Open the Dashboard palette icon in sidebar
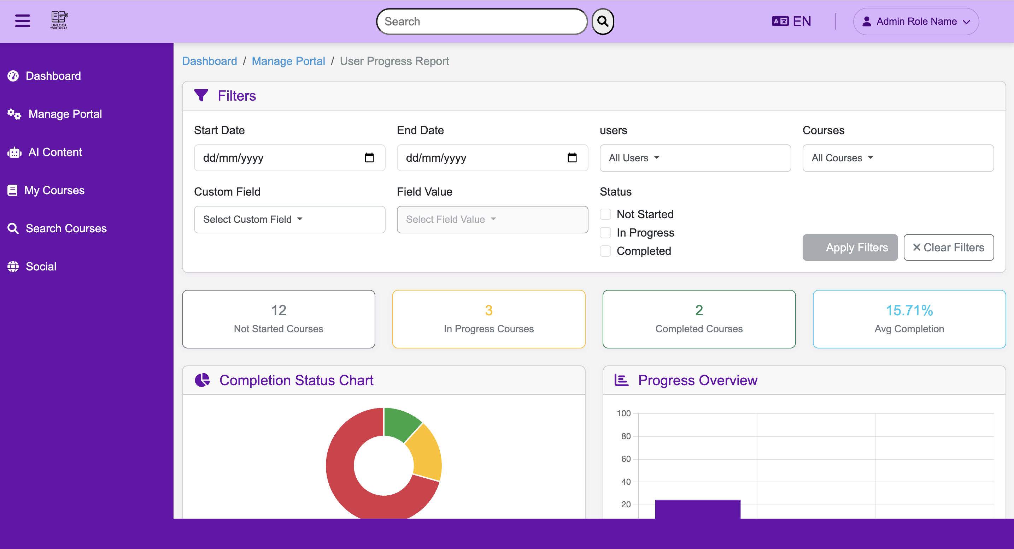The width and height of the screenshot is (1014, 549). pos(13,76)
